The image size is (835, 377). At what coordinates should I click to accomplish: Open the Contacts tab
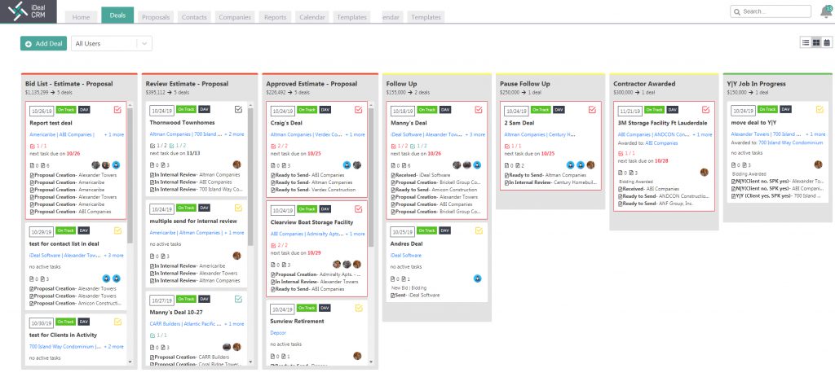click(194, 17)
